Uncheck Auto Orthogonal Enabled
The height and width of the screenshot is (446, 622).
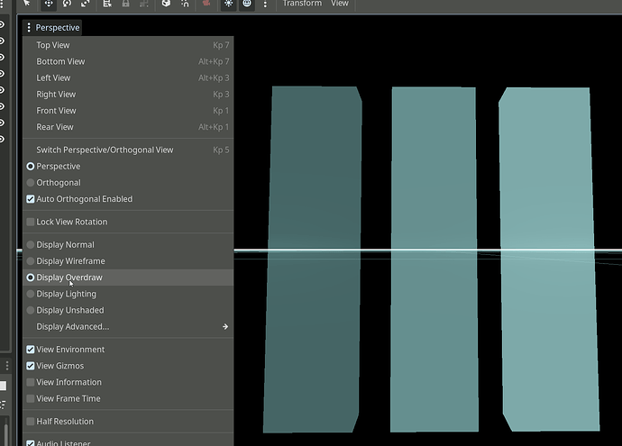pyautogui.click(x=128, y=199)
